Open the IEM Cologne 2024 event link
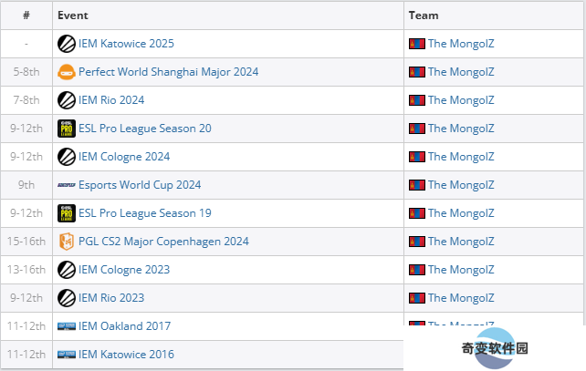This screenshot has height=371, width=586. point(124,157)
